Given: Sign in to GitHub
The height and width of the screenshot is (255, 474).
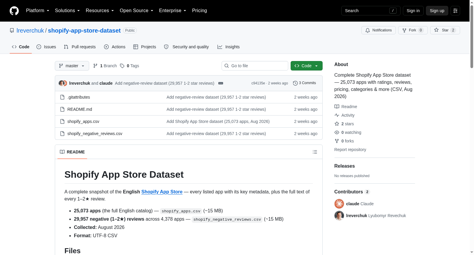Looking at the screenshot, I should (413, 11).
